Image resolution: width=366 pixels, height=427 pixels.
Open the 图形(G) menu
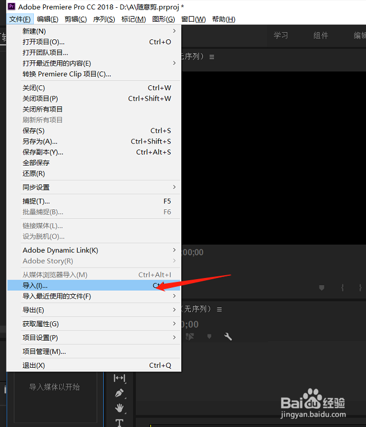coord(164,19)
